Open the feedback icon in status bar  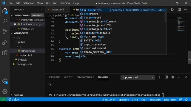(180, 100)
